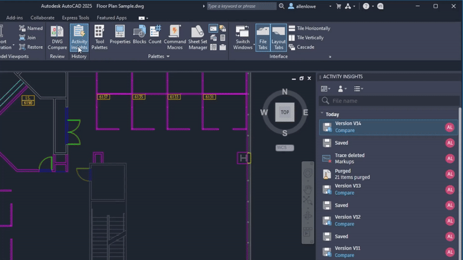The height and width of the screenshot is (260, 463).
Task: Click the File name search field
Action: coord(389,101)
